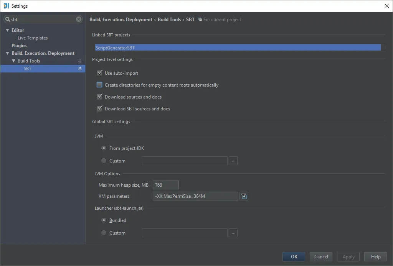Select SBT in the settings tree
Viewport: 393px width, 266px height.
click(x=43, y=69)
